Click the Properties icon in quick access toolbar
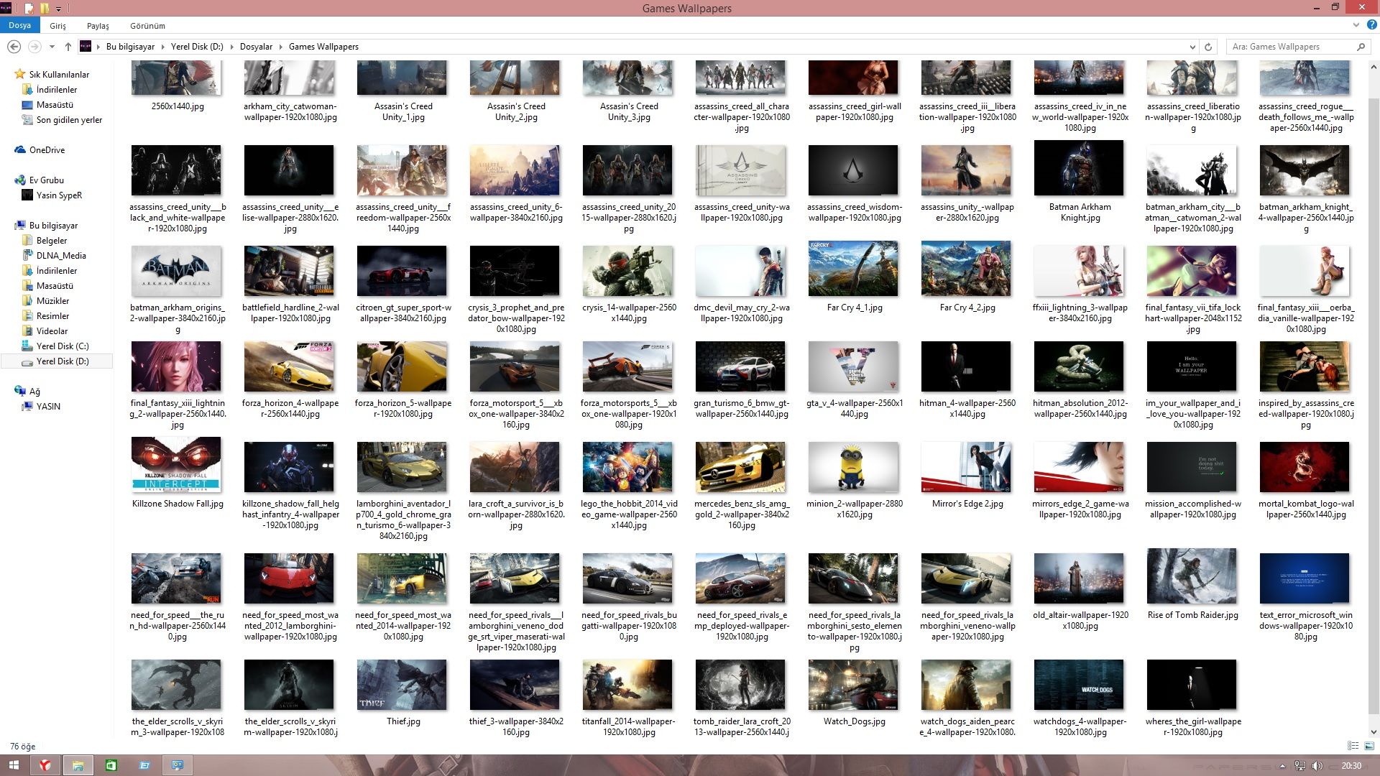 29,9
